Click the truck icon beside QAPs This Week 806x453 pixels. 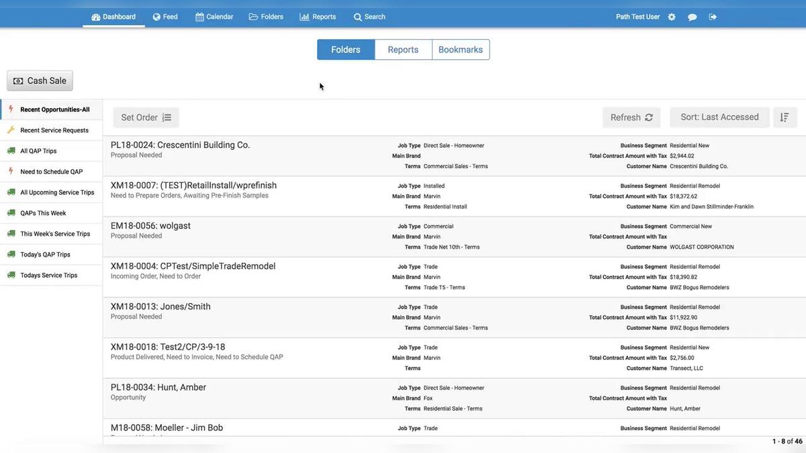point(11,213)
